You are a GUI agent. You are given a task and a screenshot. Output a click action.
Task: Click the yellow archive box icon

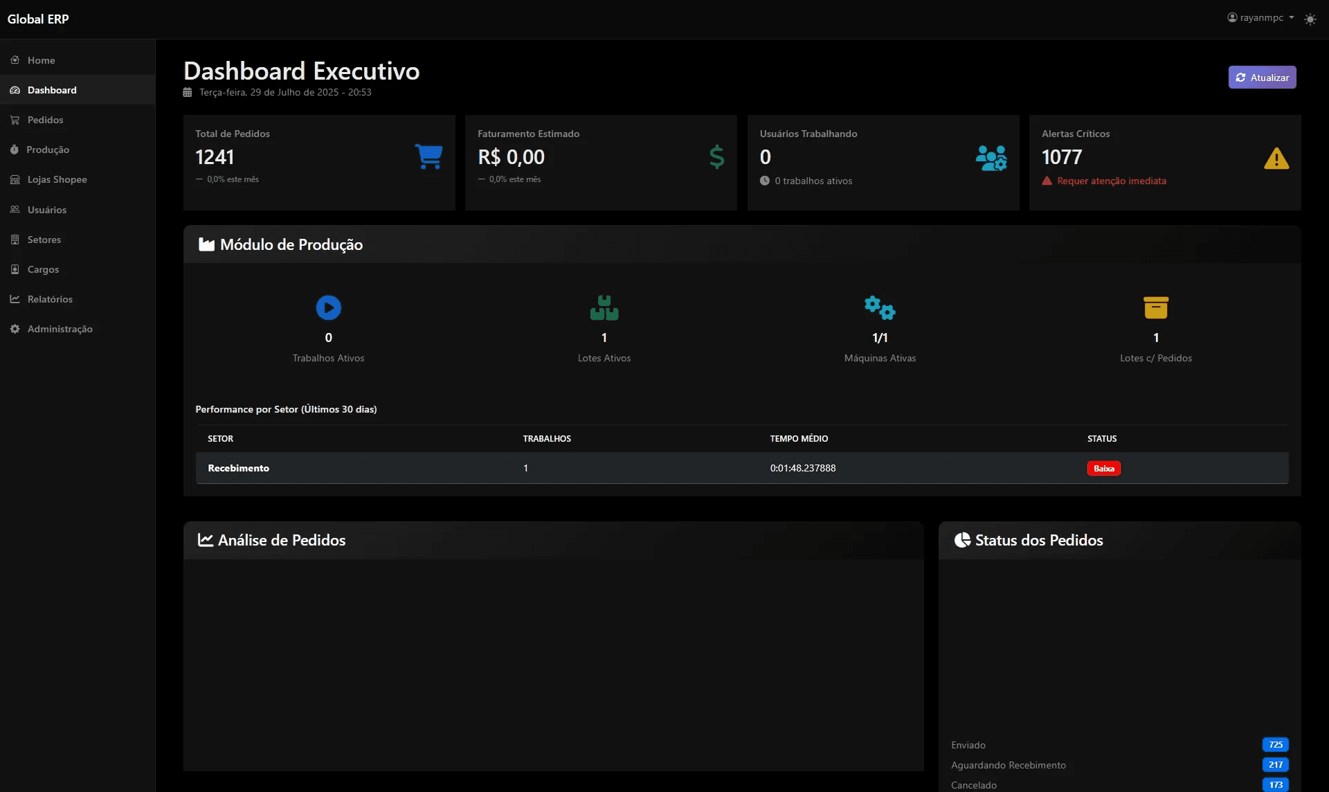point(1155,307)
